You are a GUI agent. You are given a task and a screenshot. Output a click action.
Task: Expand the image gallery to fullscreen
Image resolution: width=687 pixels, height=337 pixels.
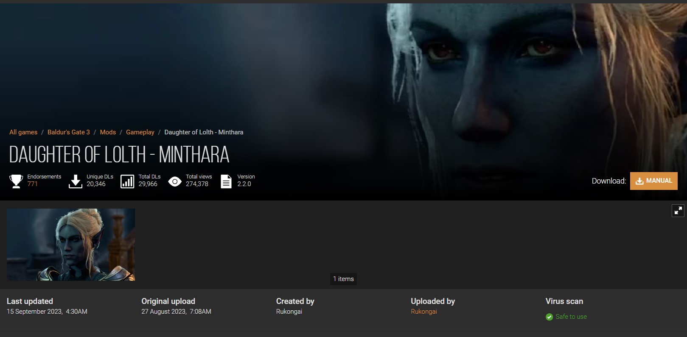pos(678,210)
